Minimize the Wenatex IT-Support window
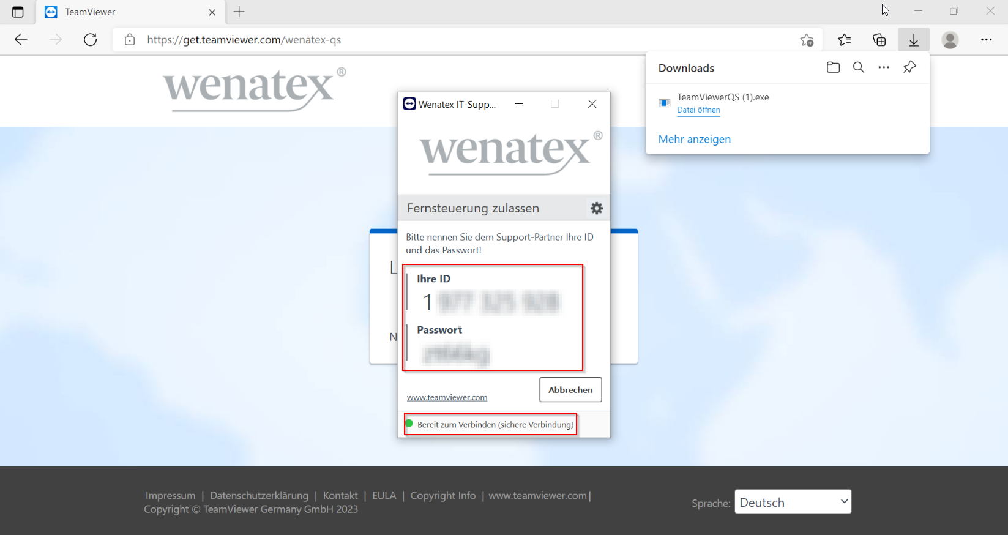Screen dimensions: 1008x535 (x=519, y=104)
